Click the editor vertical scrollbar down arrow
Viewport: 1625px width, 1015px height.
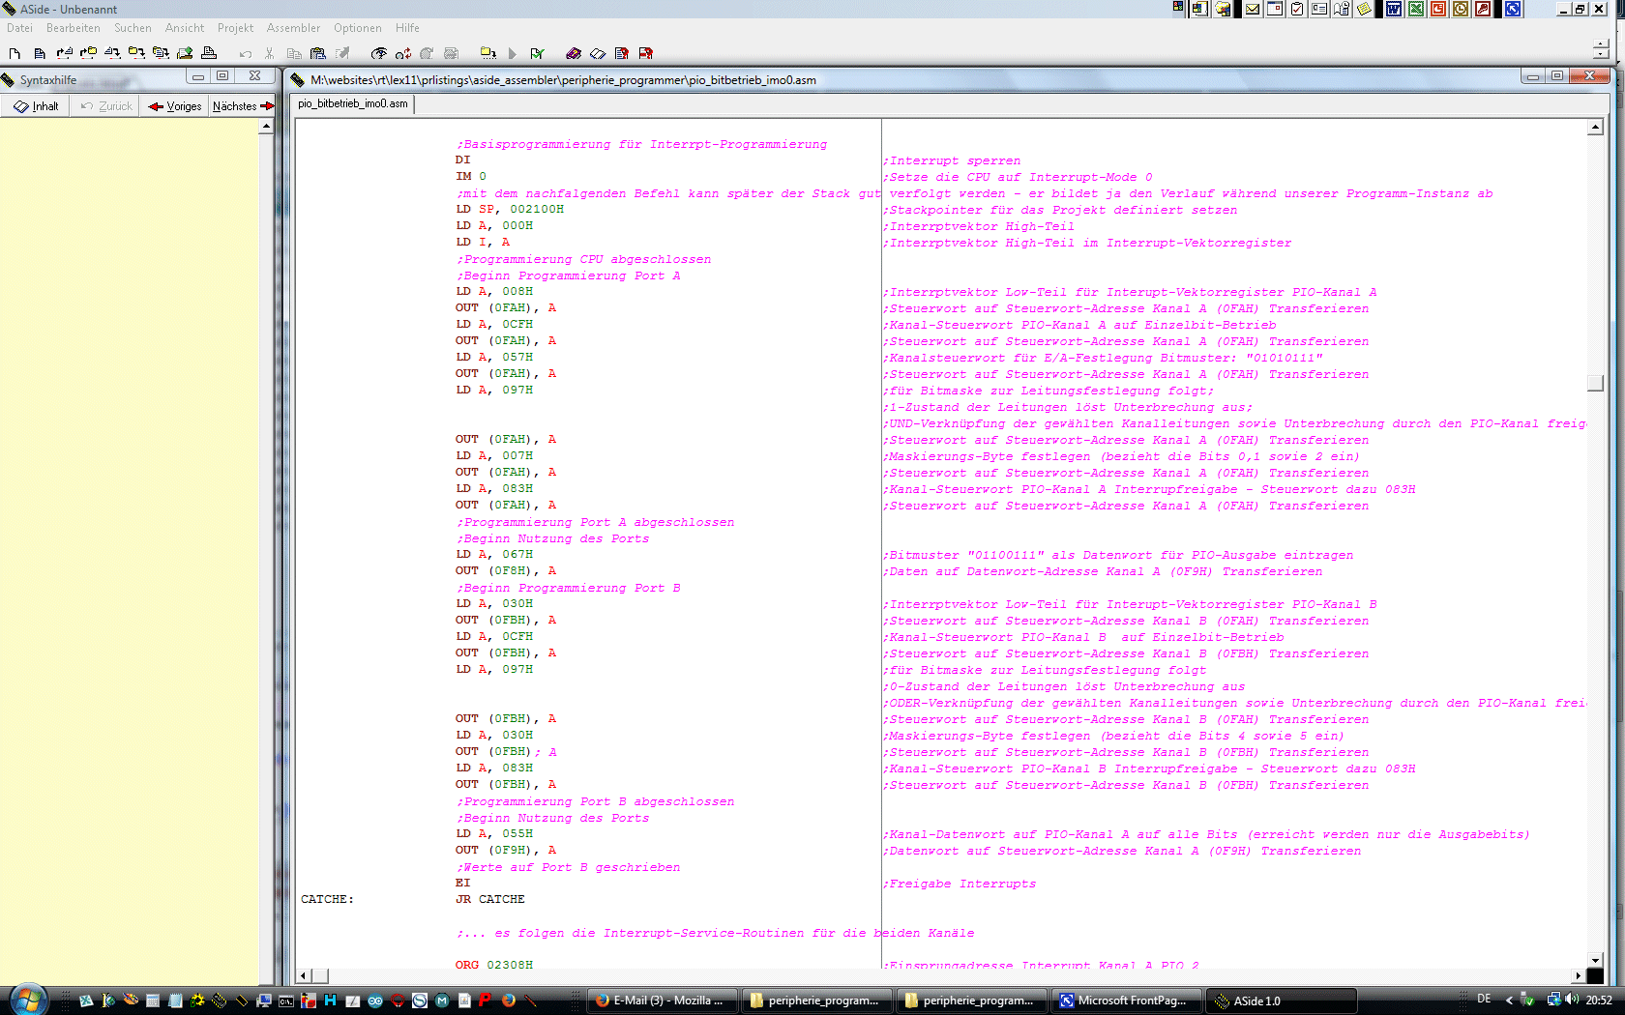1596,961
